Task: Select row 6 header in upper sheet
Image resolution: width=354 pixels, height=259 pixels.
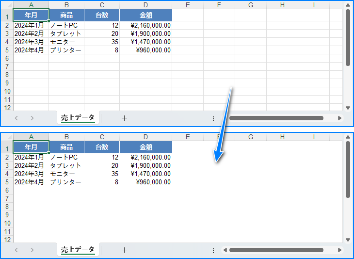Action: 7,58
